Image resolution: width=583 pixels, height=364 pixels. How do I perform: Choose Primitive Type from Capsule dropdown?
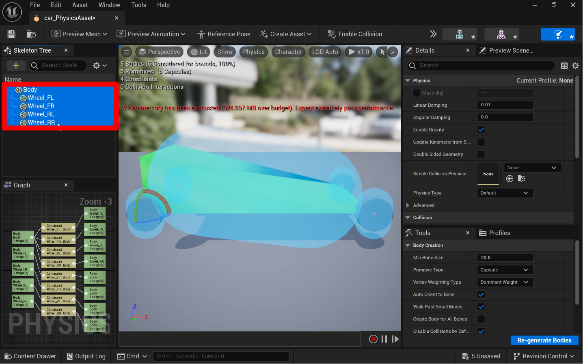click(x=505, y=270)
